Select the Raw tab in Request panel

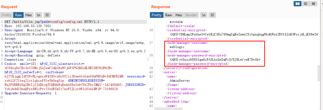18,15
